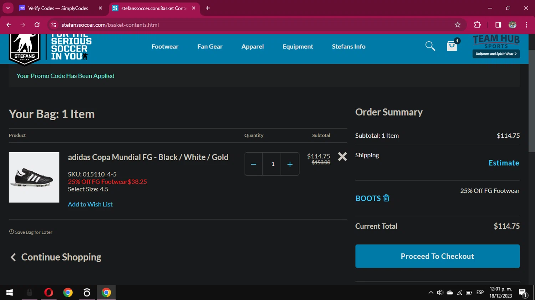
Task: Increase quantity with the plus button
Action: [290, 164]
